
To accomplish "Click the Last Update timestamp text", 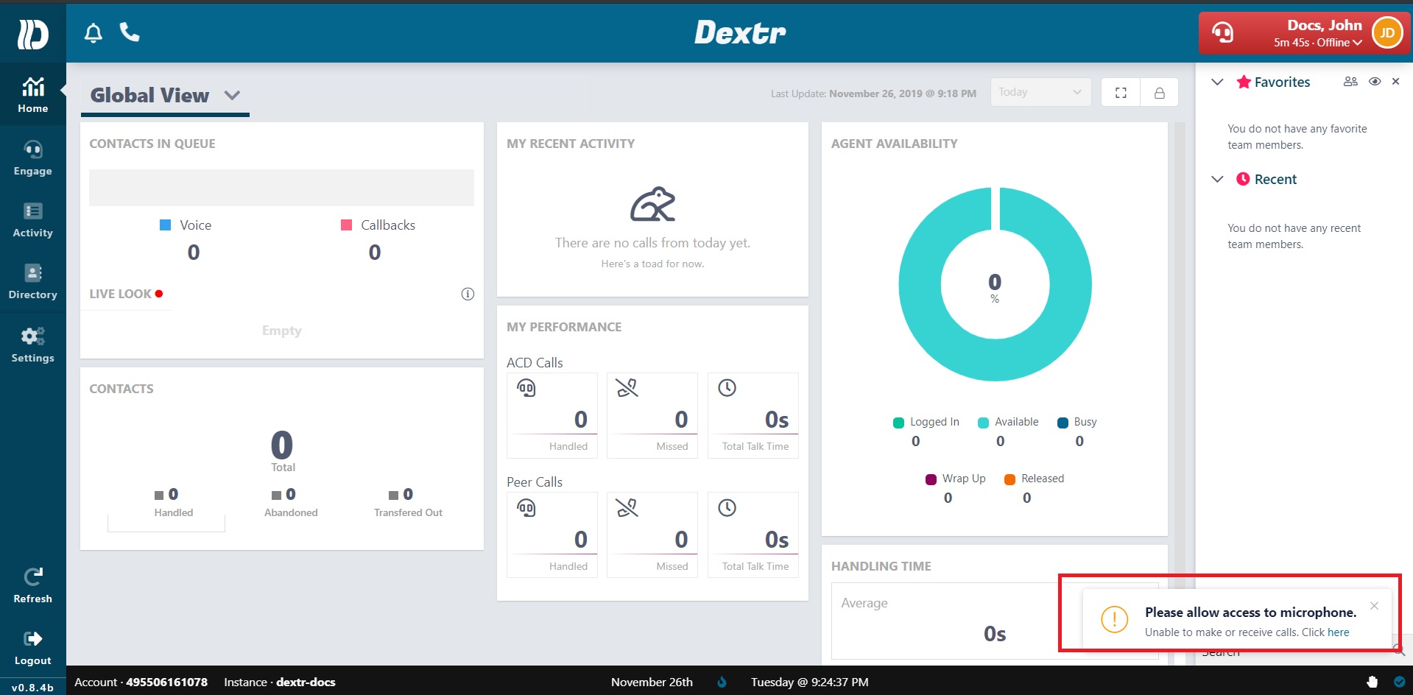I will pyautogui.click(x=873, y=94).
